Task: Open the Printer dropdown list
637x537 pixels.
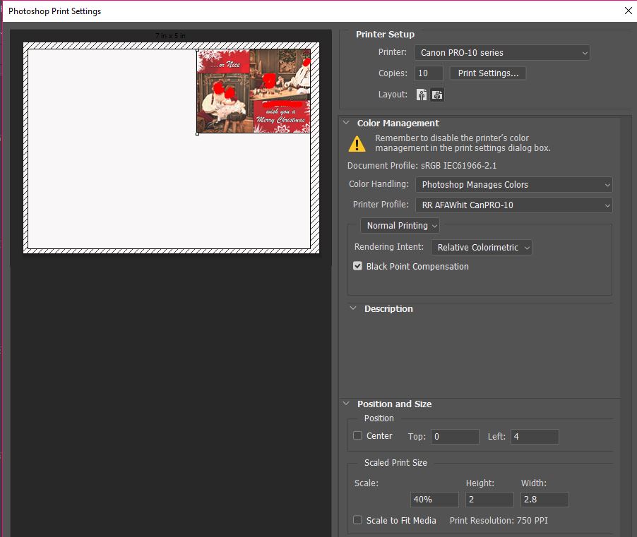Action: 502,53
